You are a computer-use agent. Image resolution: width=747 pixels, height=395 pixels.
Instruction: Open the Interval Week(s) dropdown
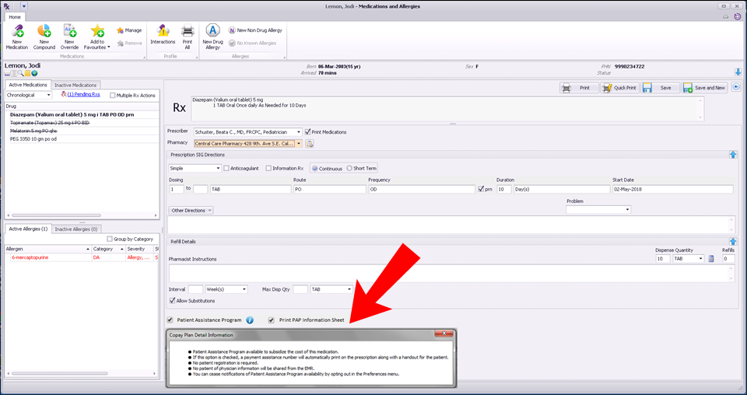(244, 289)
